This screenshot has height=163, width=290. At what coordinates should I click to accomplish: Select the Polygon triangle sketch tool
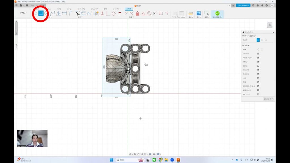click(58, 13)
